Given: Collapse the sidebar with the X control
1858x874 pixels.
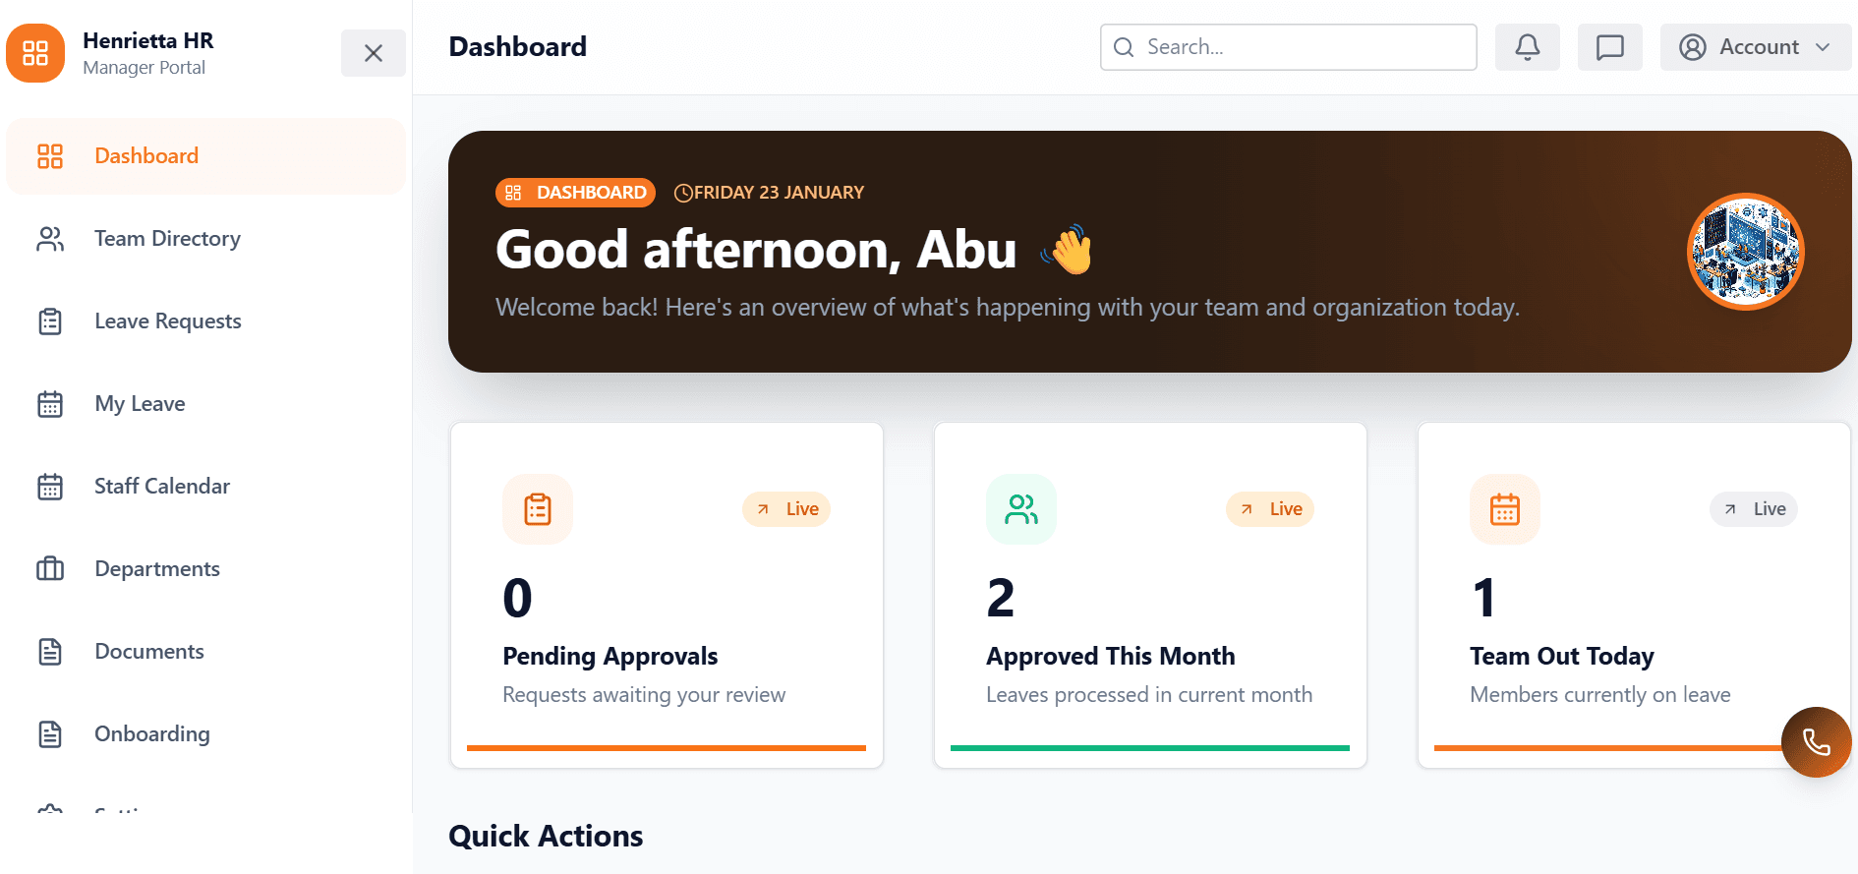Looking at the screenshot, I should click(374, 53).
